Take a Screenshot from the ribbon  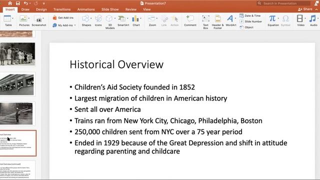(x=39, y=20)
